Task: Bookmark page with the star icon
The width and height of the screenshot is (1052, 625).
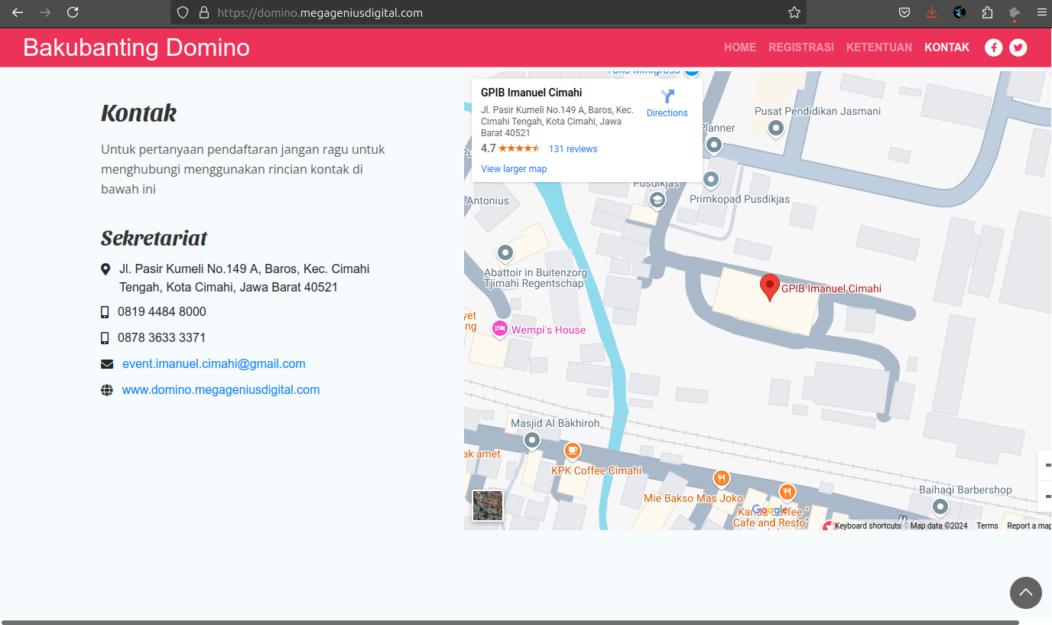Action: click(794, 12)
